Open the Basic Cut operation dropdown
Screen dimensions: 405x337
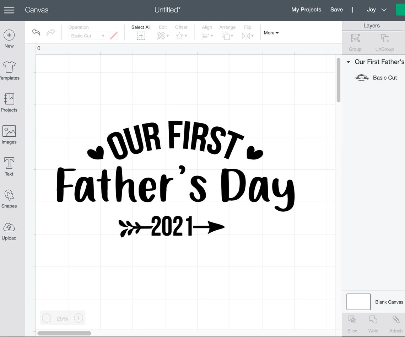pos(88,36)
